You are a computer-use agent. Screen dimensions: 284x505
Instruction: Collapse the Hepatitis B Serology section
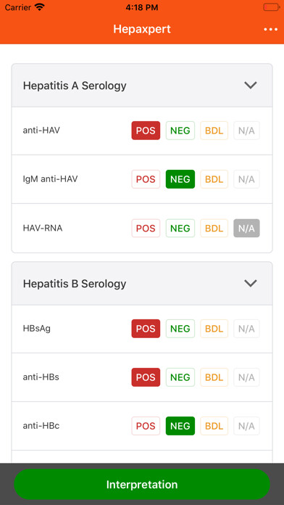[x=250, y=284]
